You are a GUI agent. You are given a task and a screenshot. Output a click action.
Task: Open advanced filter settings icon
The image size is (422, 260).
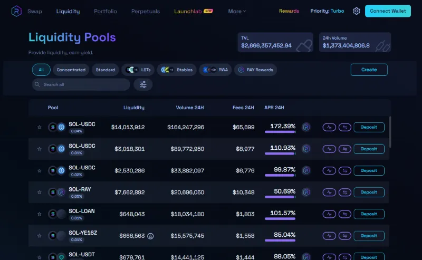click(143, 84)
